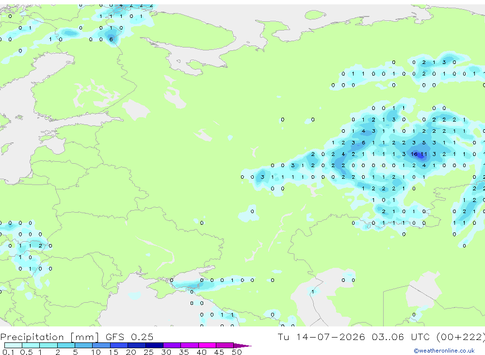Screen dimensions: 485x355
Task: Select the 2–5 mm legend color
Action: 66,345
